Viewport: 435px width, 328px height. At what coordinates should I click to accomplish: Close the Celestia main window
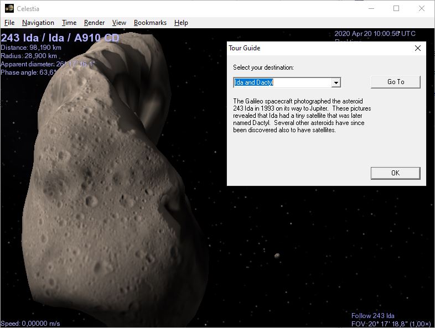pos(422,8)
